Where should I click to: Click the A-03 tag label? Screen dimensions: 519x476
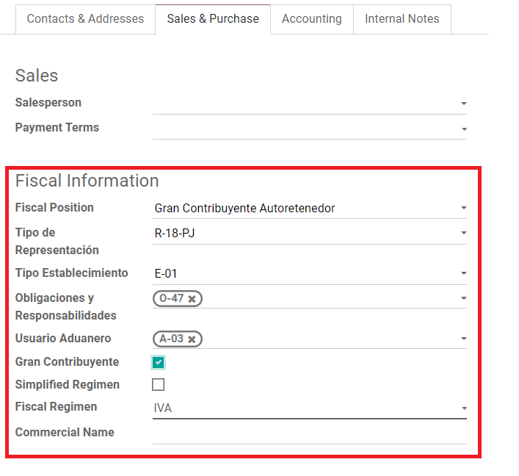172,339
